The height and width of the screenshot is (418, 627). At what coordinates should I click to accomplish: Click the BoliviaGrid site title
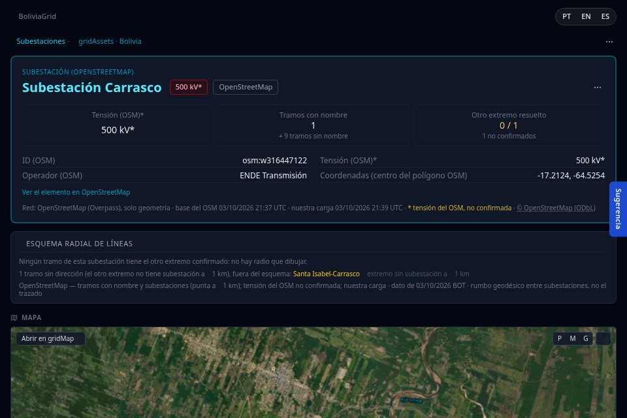37,16
